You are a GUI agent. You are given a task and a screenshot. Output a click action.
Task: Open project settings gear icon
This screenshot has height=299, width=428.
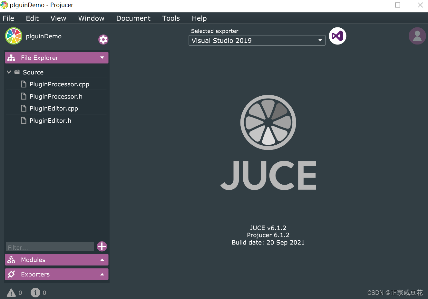coord(103,40)
